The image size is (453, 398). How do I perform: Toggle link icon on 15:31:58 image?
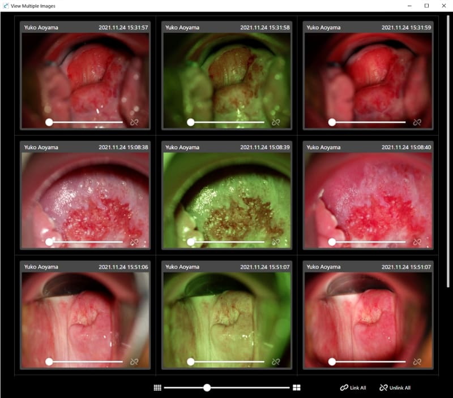pos(276,122)
